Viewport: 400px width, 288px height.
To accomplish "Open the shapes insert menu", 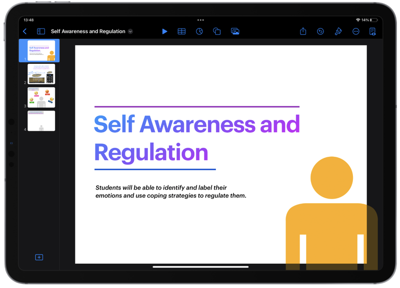I will (x=217, y=31).
